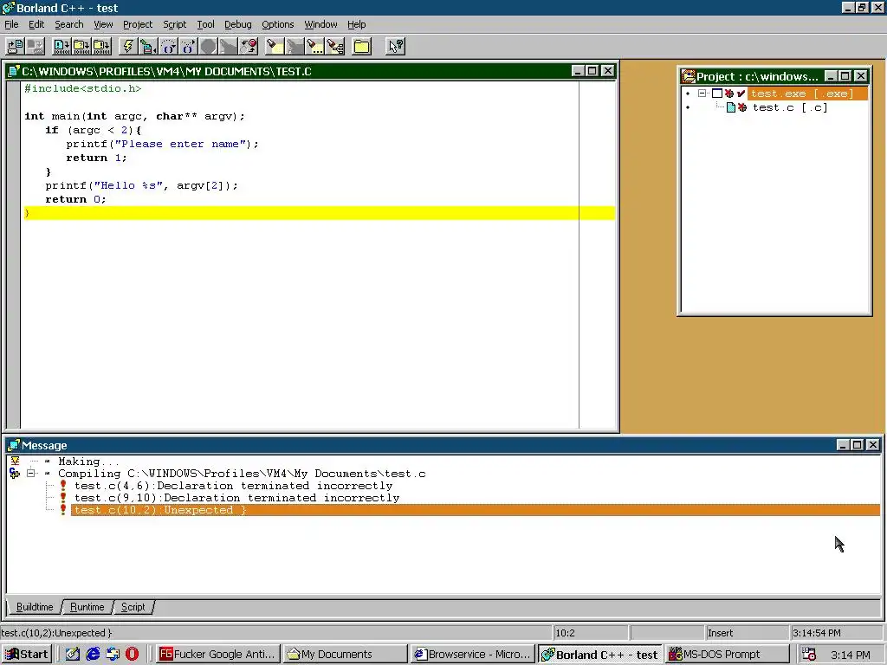Select test.c [.c] in project tree
Viewport: 887px width, 665px height.
[790, 107]
